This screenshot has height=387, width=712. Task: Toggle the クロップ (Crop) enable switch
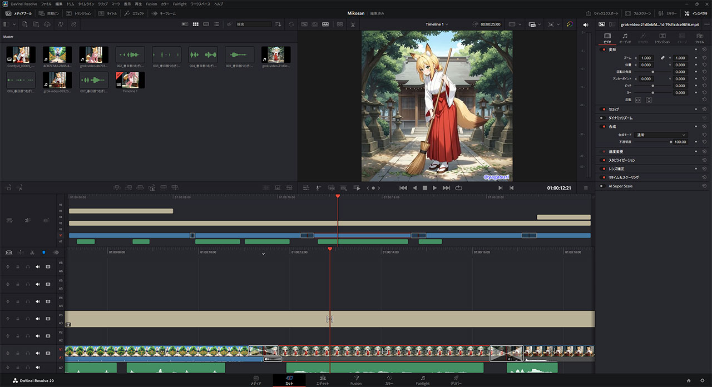[x=604, y=110]
